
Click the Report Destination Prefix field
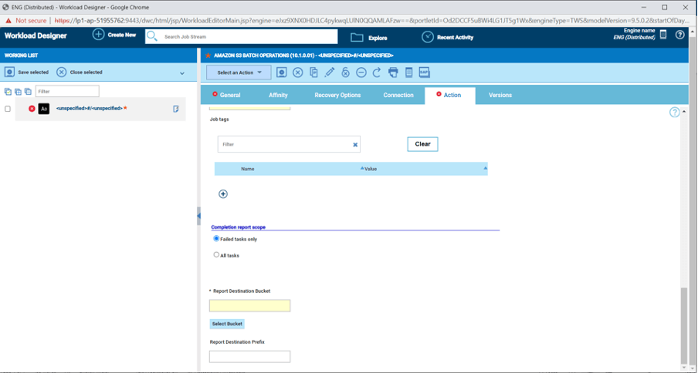[x=249, y=357]
